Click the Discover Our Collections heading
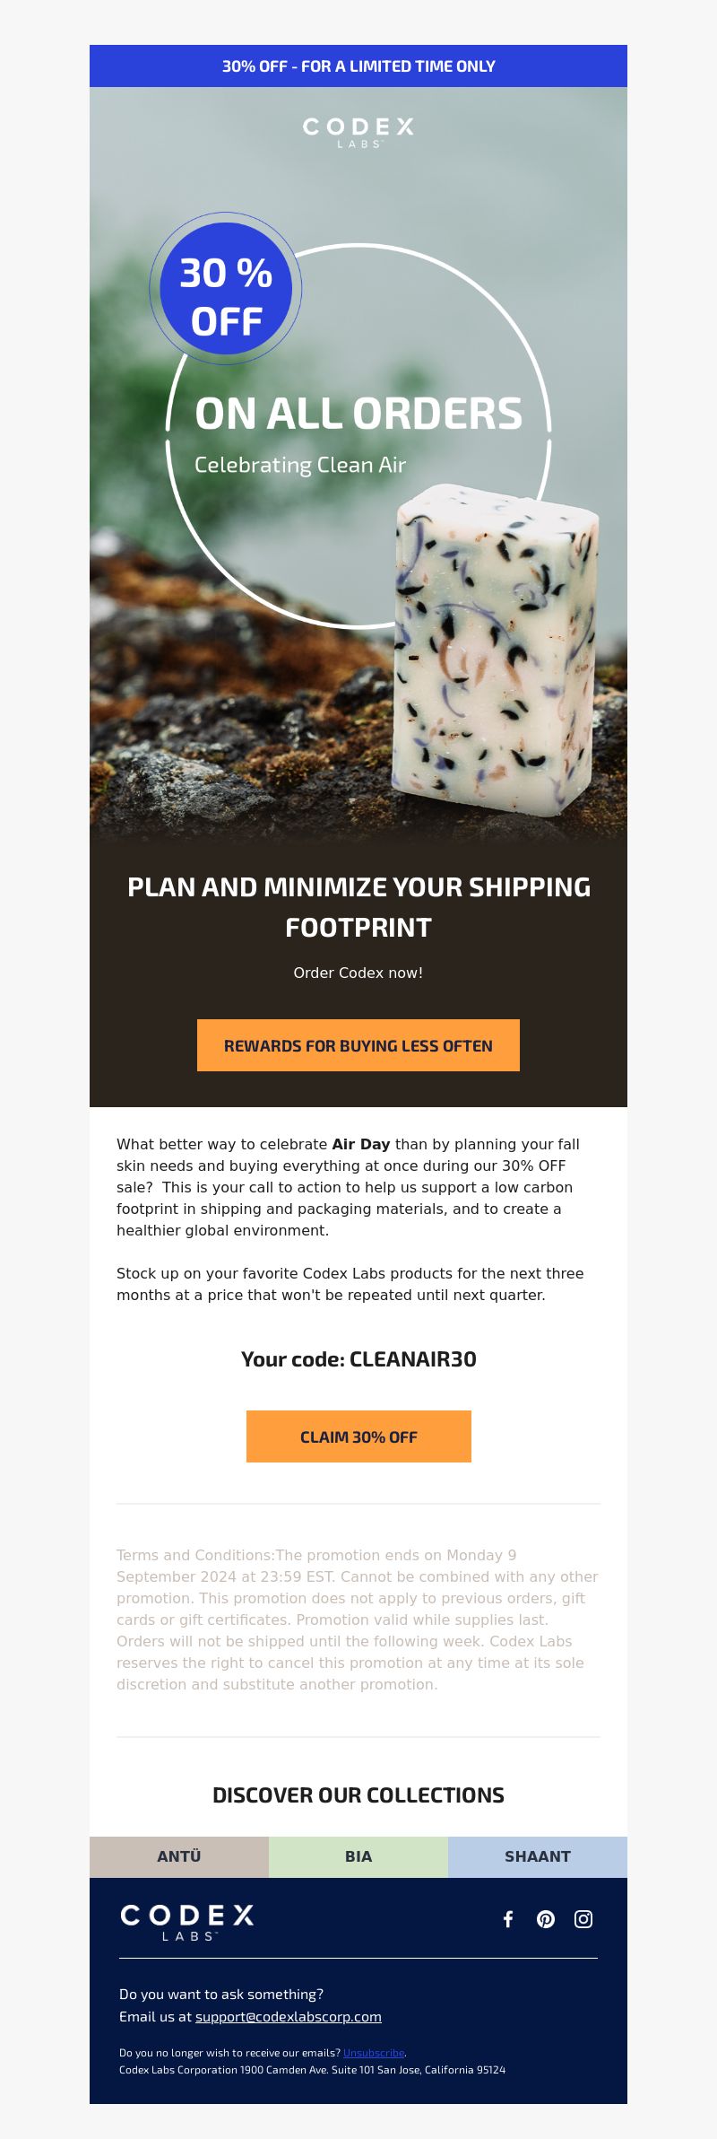This screenshot has height=2139, width=717. 358,1794
